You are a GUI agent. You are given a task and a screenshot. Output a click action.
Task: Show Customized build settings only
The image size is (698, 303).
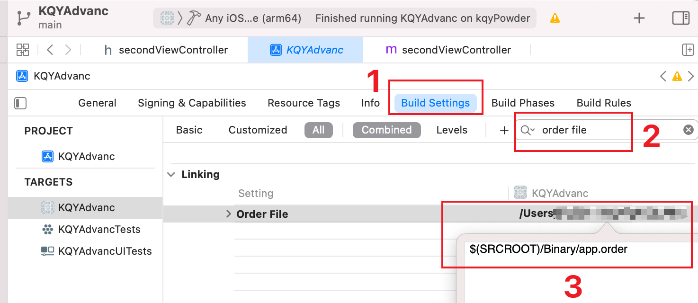[258, 130]
